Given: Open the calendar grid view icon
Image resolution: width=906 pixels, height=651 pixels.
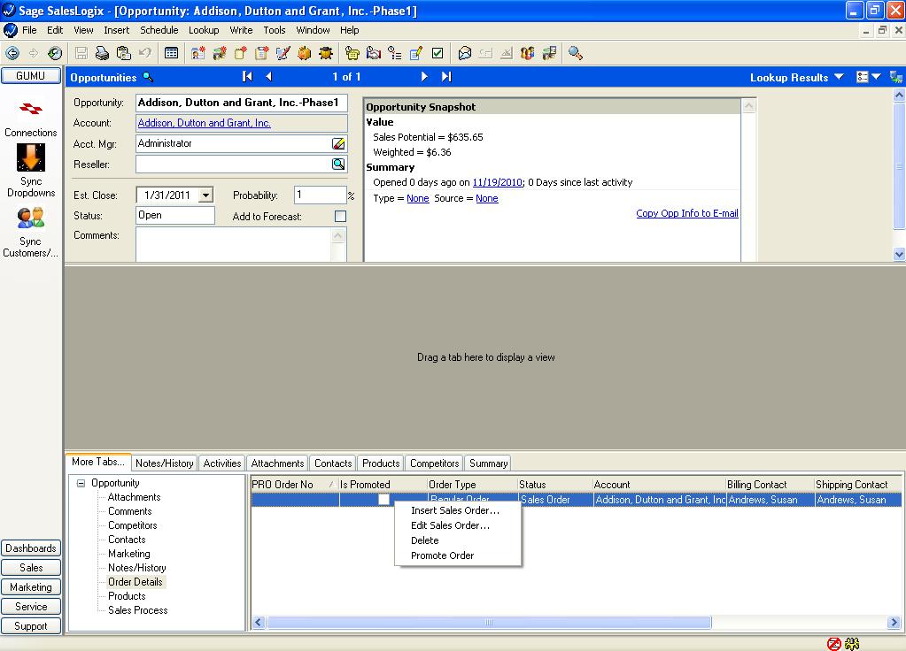Looking at the screenshot, I should pyautogui.click(x=171, y=54).
